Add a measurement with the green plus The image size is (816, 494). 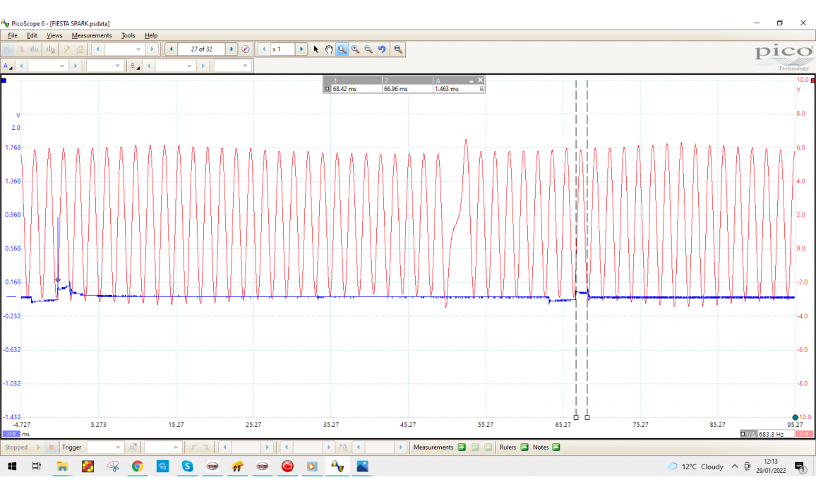tap(462, 447)
